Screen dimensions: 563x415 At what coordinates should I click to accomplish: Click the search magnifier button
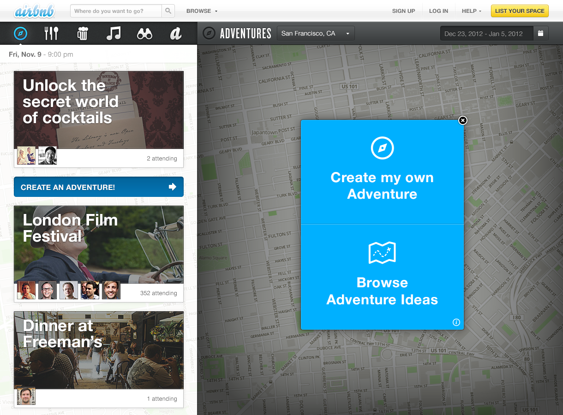pyautogui.click(x=168, y=11)
